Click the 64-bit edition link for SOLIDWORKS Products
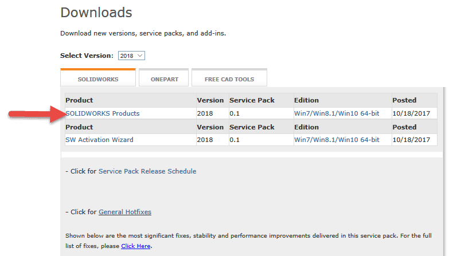449x256 pixels. 337,113
